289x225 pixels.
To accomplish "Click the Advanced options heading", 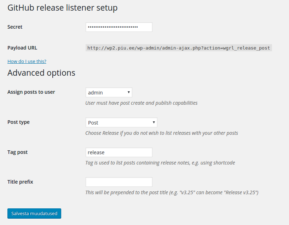I will click(x=41, y=73).
